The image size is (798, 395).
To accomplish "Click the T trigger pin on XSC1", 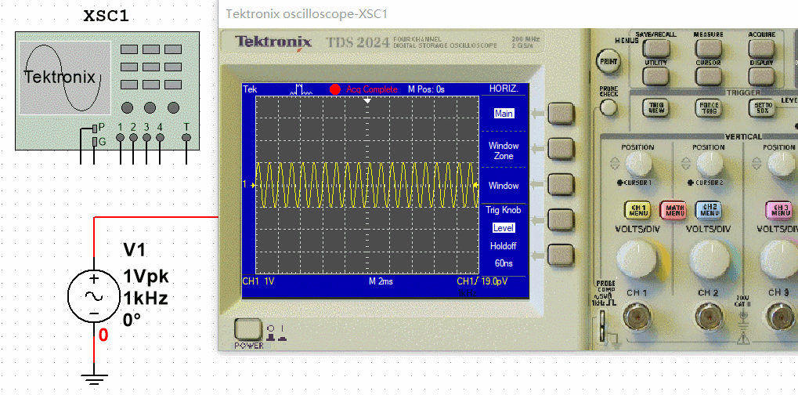I will [187, 137].
